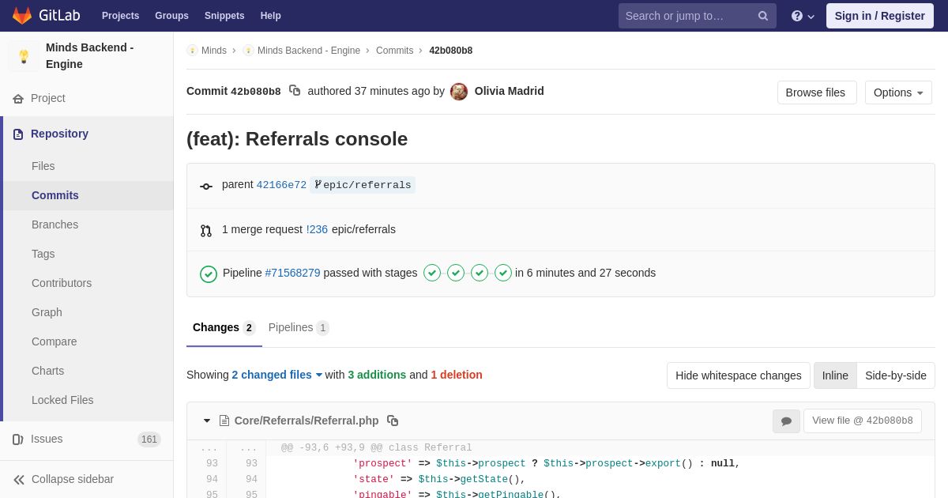Switch to the Pipelines tab

298,327
